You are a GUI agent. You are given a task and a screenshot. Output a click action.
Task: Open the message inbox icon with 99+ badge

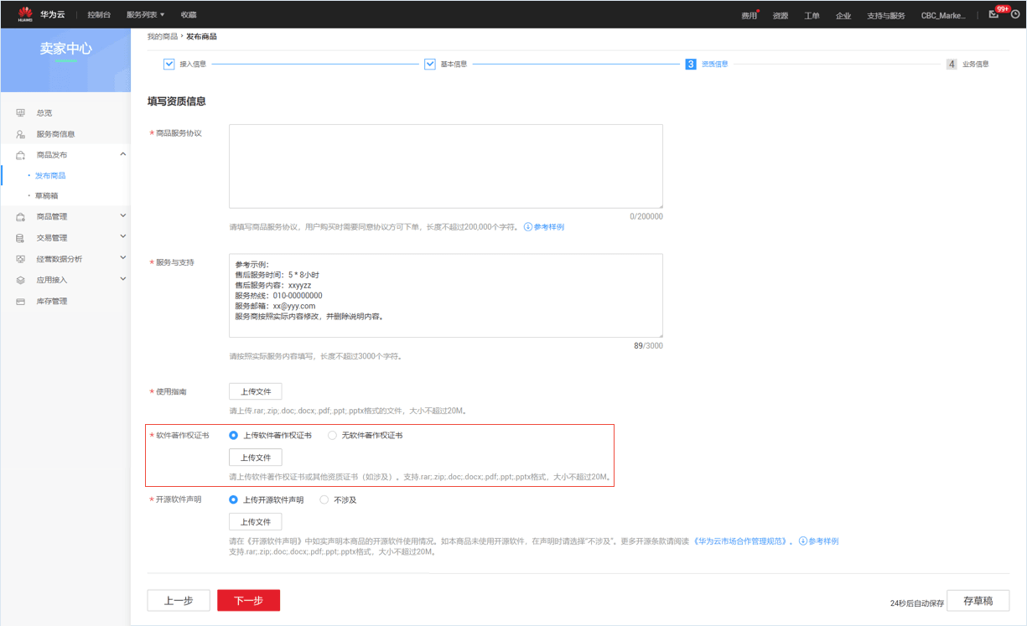994,14
